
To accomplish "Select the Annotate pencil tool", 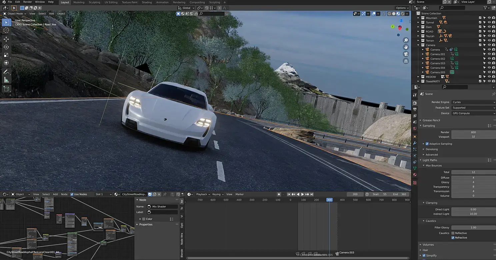I will point(6,72).
